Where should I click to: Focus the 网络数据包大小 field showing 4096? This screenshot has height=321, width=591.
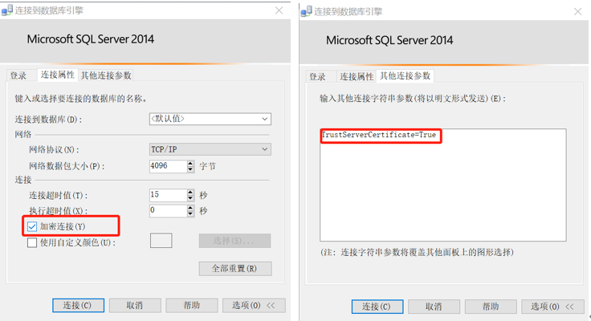(x=168, y=166)
